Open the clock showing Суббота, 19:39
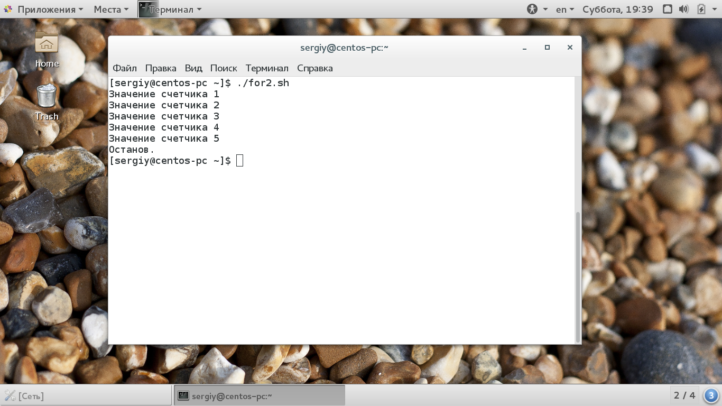 (x=618, y=9)
